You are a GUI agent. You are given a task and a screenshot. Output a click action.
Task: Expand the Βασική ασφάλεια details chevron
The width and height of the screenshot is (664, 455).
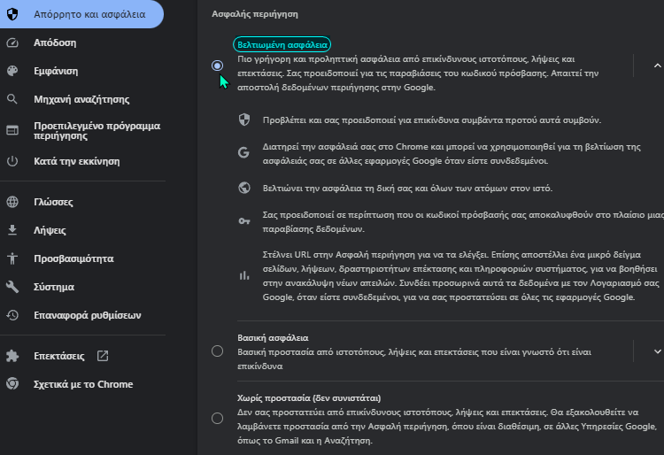tap(657, 351)
